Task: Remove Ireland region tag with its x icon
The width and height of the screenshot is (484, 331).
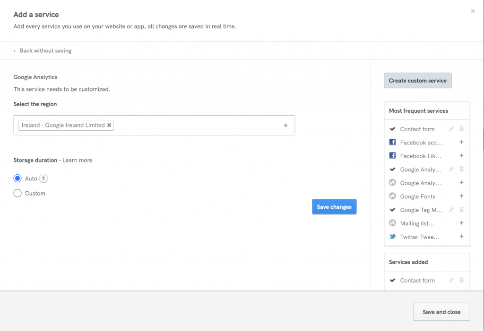Action: click(x=109, y=125)
